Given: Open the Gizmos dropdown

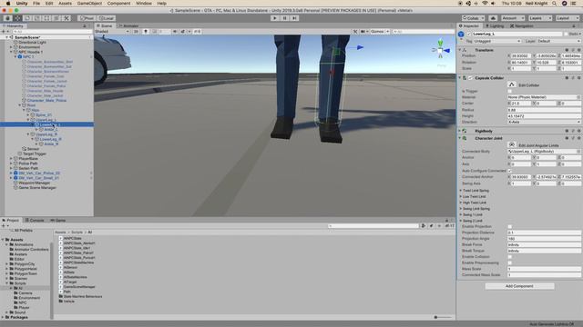Looking at the screenshot, I should pyautogui.click(x=379, y=32).
